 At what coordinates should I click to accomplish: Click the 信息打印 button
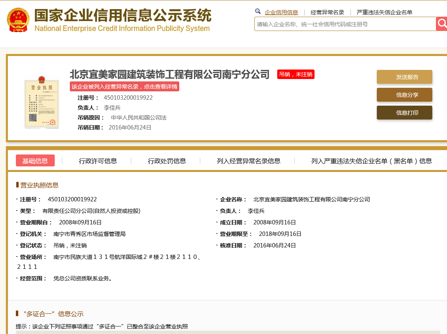pos(405,112)
